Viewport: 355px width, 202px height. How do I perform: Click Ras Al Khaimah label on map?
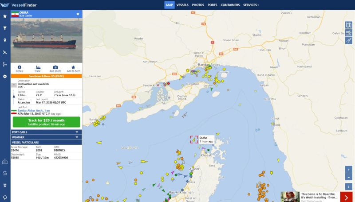(181, 193)
